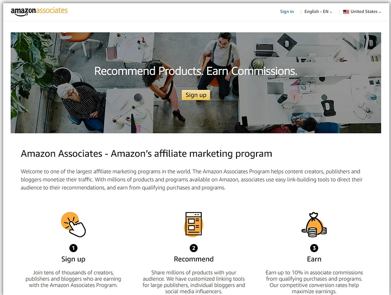The width and height of the screenshot is (391, 295).
Task: Click the Amazon Associates affiliate program title
Action: (x=146, y=153)
